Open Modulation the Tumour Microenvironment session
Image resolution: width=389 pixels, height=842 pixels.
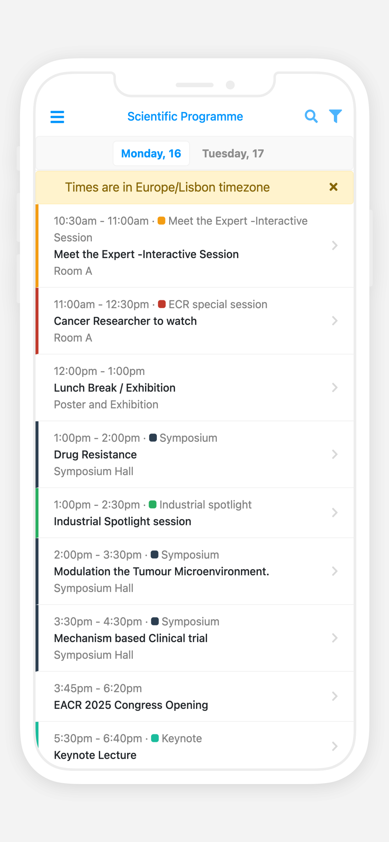[194, 571]
